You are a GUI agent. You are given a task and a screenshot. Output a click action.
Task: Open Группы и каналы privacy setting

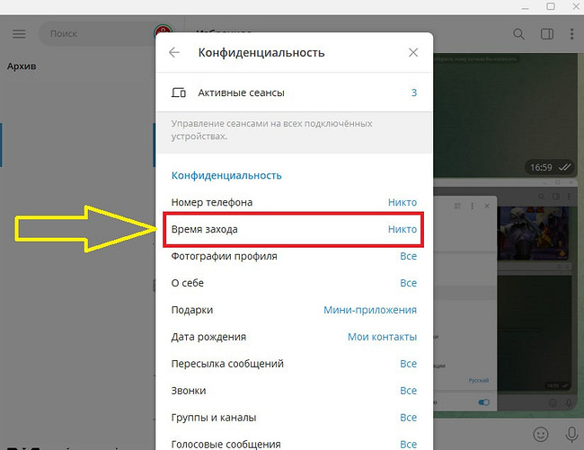coord(293,418)
